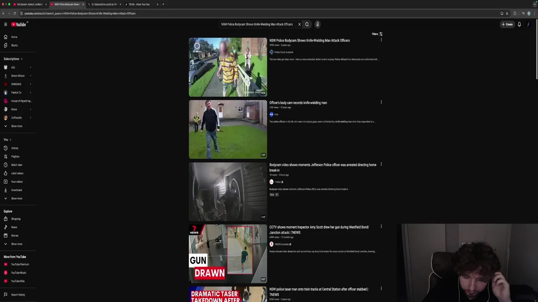Open more options for CCTV Amy Scott video
The width and height of the screenshot is (538, 302).
381,226
